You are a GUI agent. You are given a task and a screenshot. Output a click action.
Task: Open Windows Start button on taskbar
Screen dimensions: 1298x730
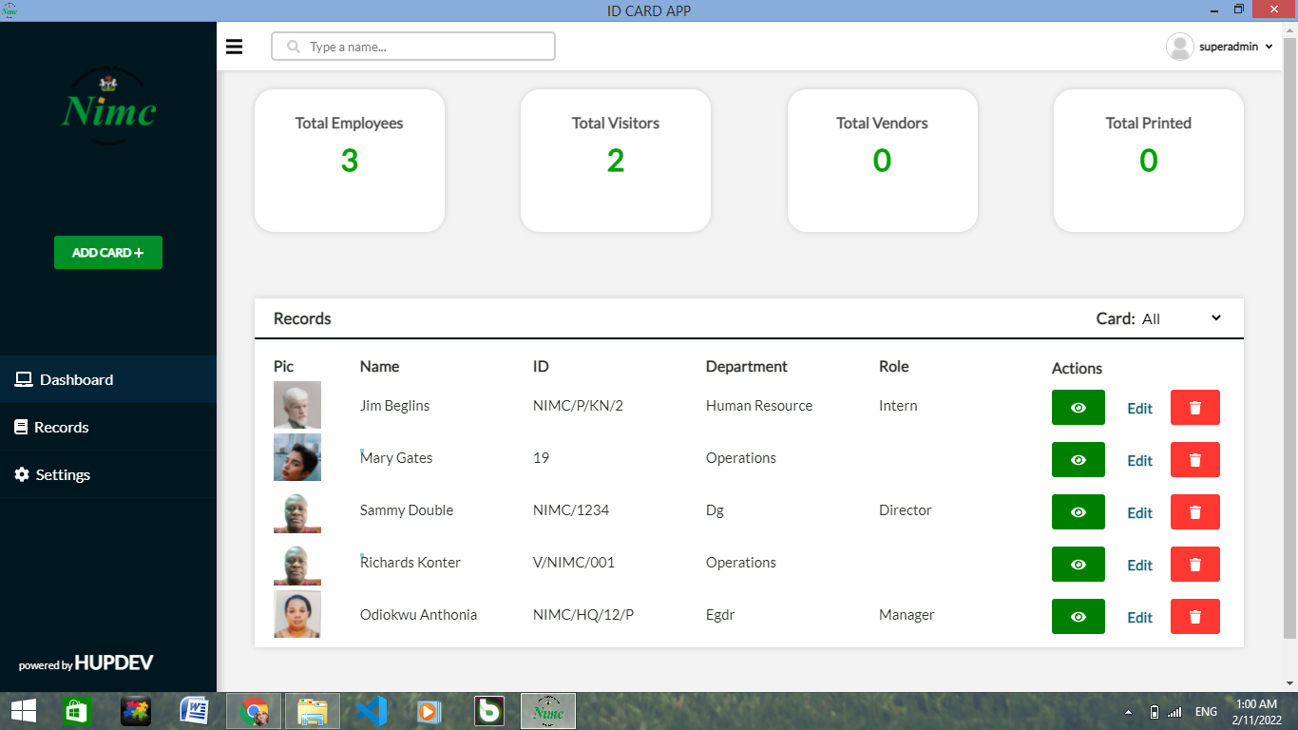coord(23,711)
